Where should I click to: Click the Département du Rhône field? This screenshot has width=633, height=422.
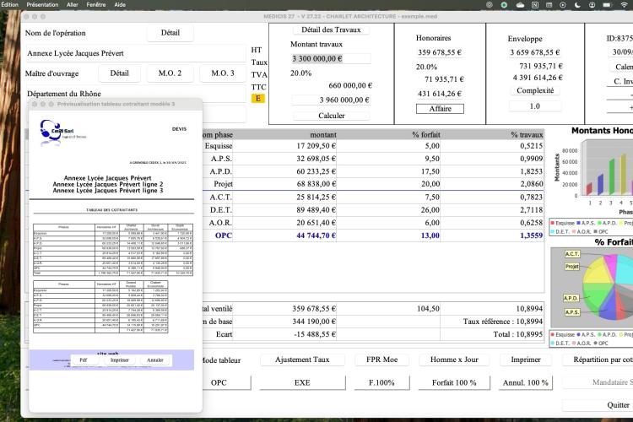pyautogui.click(x=136, y=94)
